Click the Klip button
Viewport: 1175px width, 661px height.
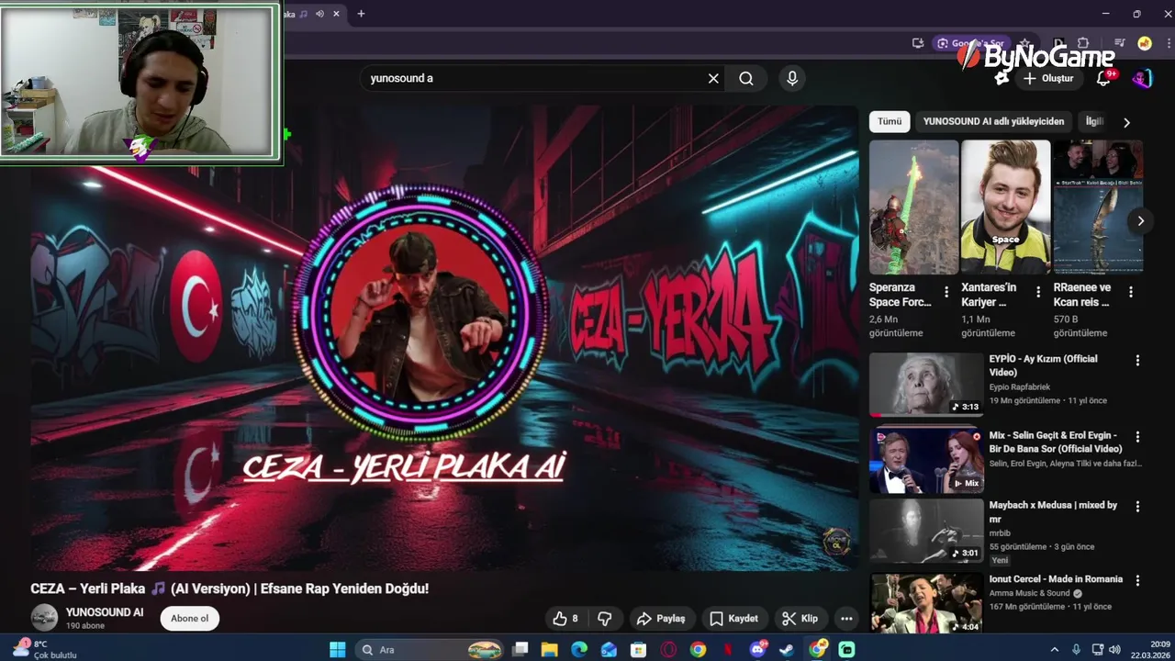(800, 619)
